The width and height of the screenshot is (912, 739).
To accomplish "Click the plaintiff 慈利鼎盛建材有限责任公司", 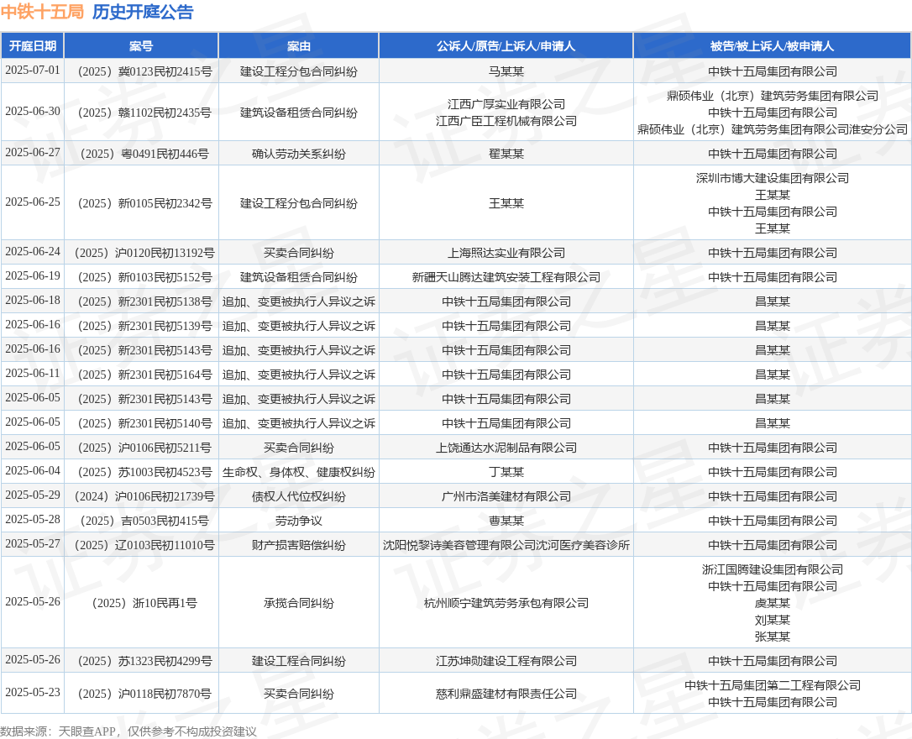I will click(506, 694).
